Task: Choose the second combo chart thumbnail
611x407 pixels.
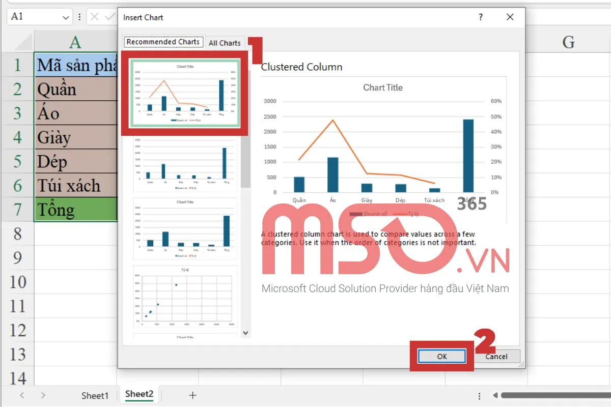Action: pos(185,163)
